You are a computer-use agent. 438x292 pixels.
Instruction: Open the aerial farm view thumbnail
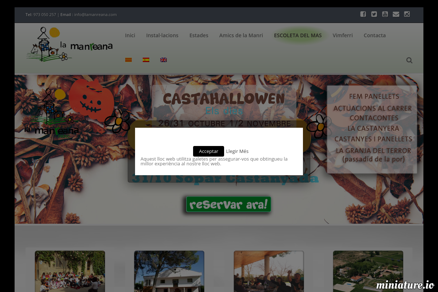[x=368, y=271]
